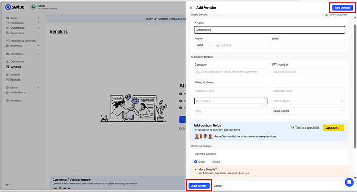
Task: Click the Settings gear icon in sidebar
Action: click(x=7, y=101)
